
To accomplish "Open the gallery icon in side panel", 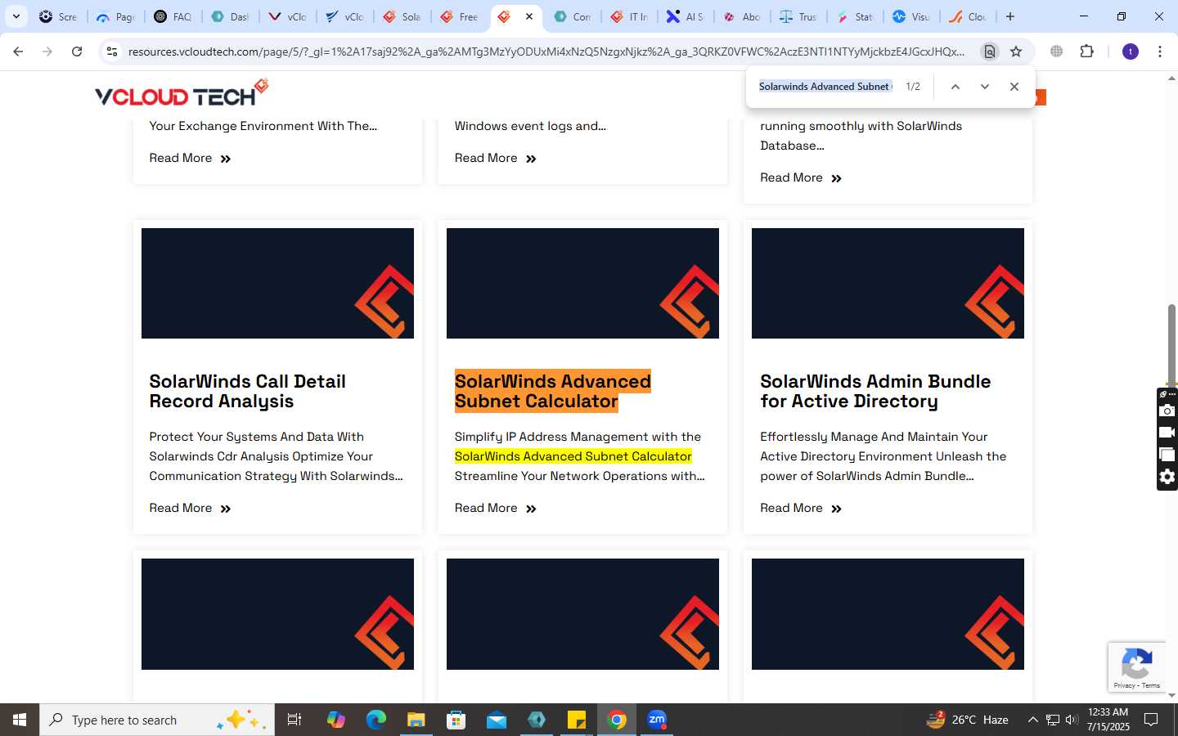I will tap(1167, 455).
